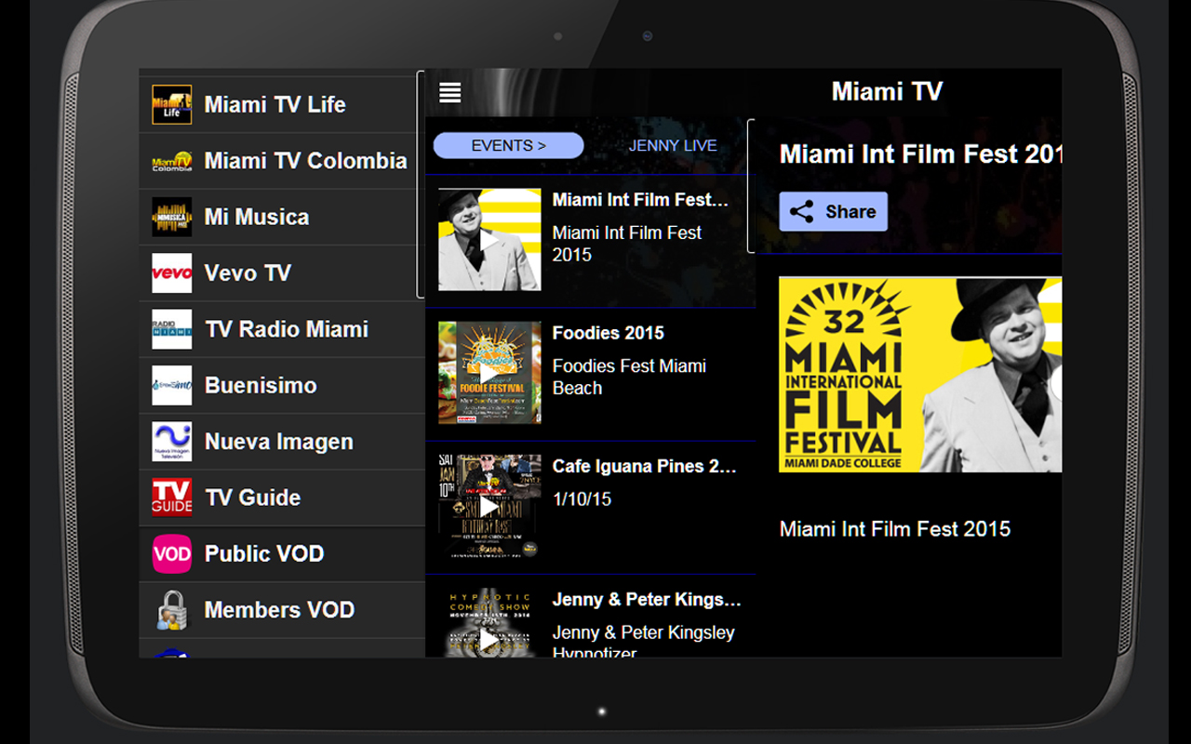Open the hamburger navigation menu
The height and width of the screenshot is (744, 1191).
click(x=449, y=93)
